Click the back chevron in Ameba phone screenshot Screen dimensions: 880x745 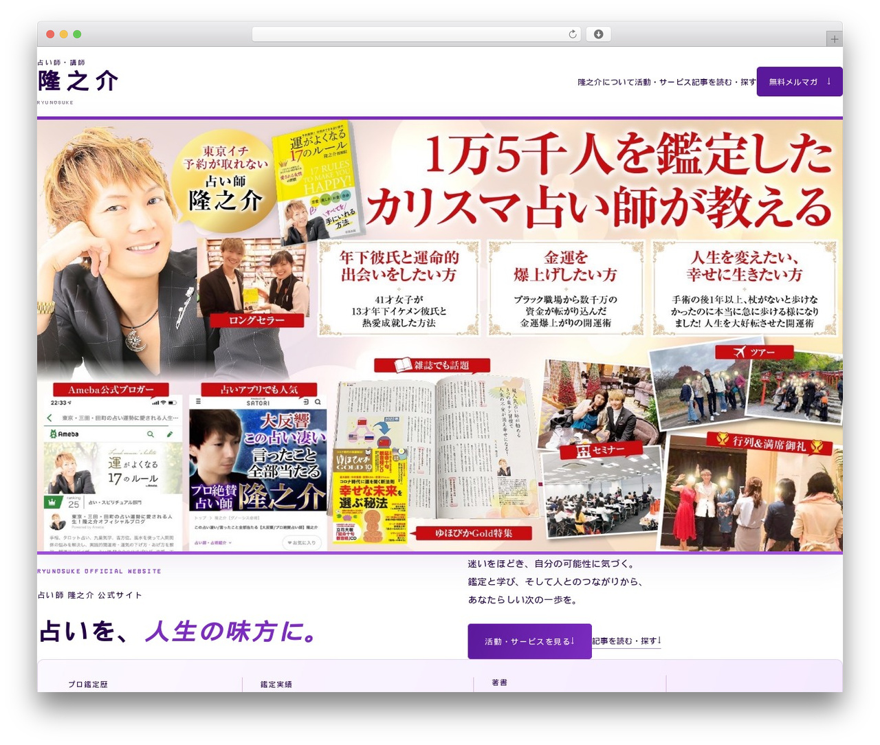click(x=49, y=418)
